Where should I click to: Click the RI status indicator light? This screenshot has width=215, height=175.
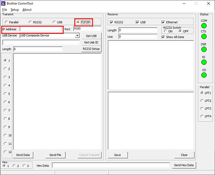pos(204,62)
